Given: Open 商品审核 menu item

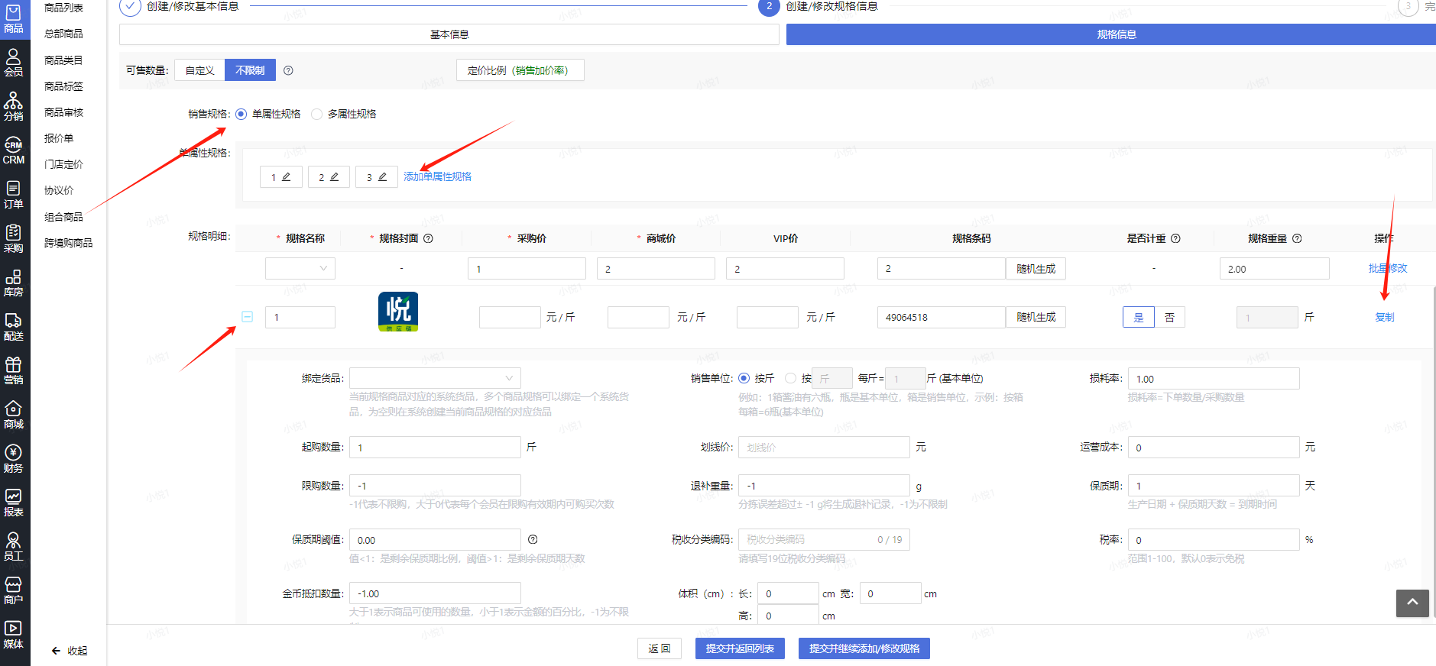Looking at the screenshot, I should coord(63,112).
